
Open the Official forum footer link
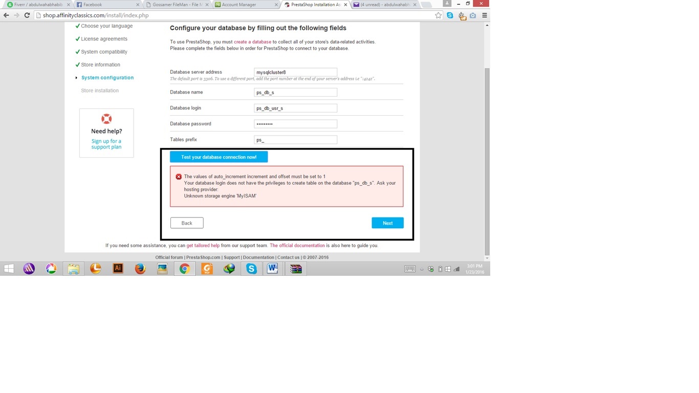pyautogui.click(x=169, y=257)
